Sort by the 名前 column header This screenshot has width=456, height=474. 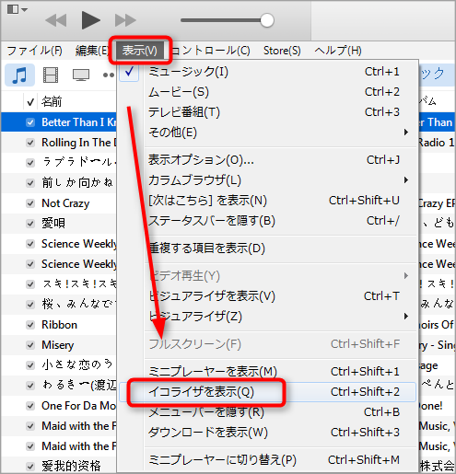click(52, 101)
